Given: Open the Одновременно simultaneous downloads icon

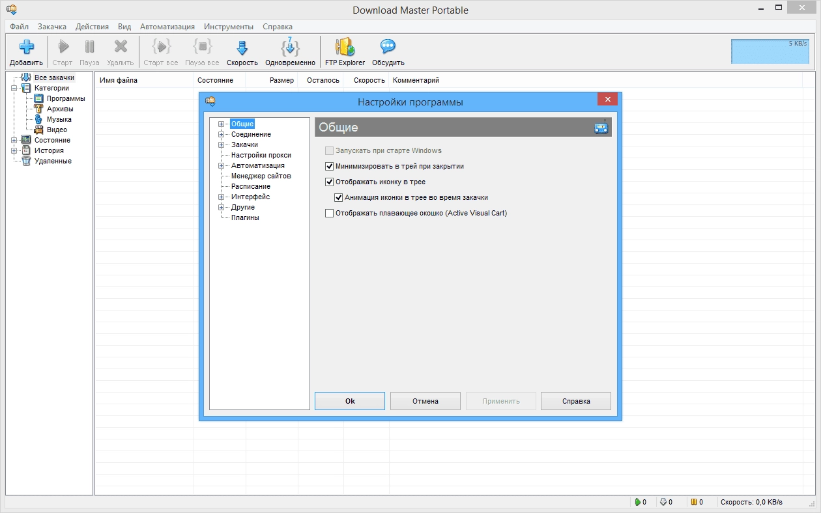Looking at the screenshot, I should 290,47.
